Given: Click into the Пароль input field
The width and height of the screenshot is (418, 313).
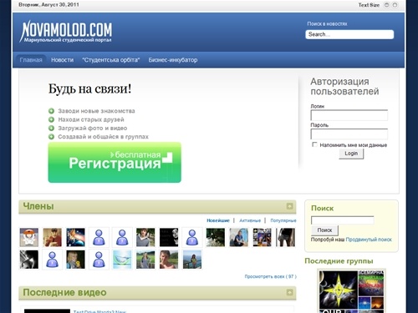Looking at the screenshot, I should click(x=349, y=134).
